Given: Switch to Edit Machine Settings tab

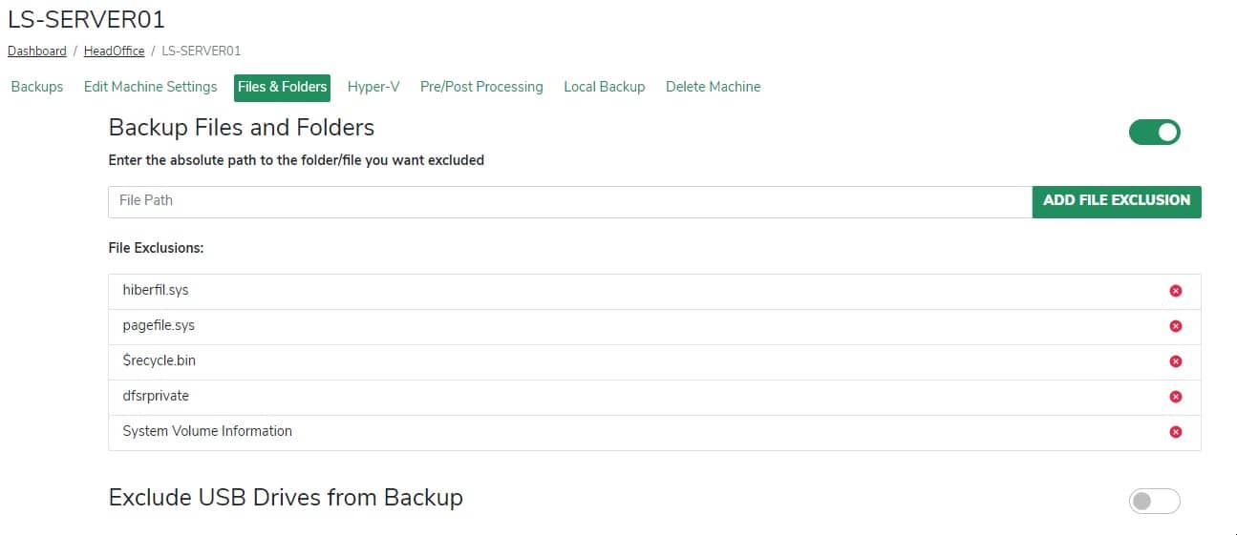Looking at the screenshot, I should tap(151, 87).
